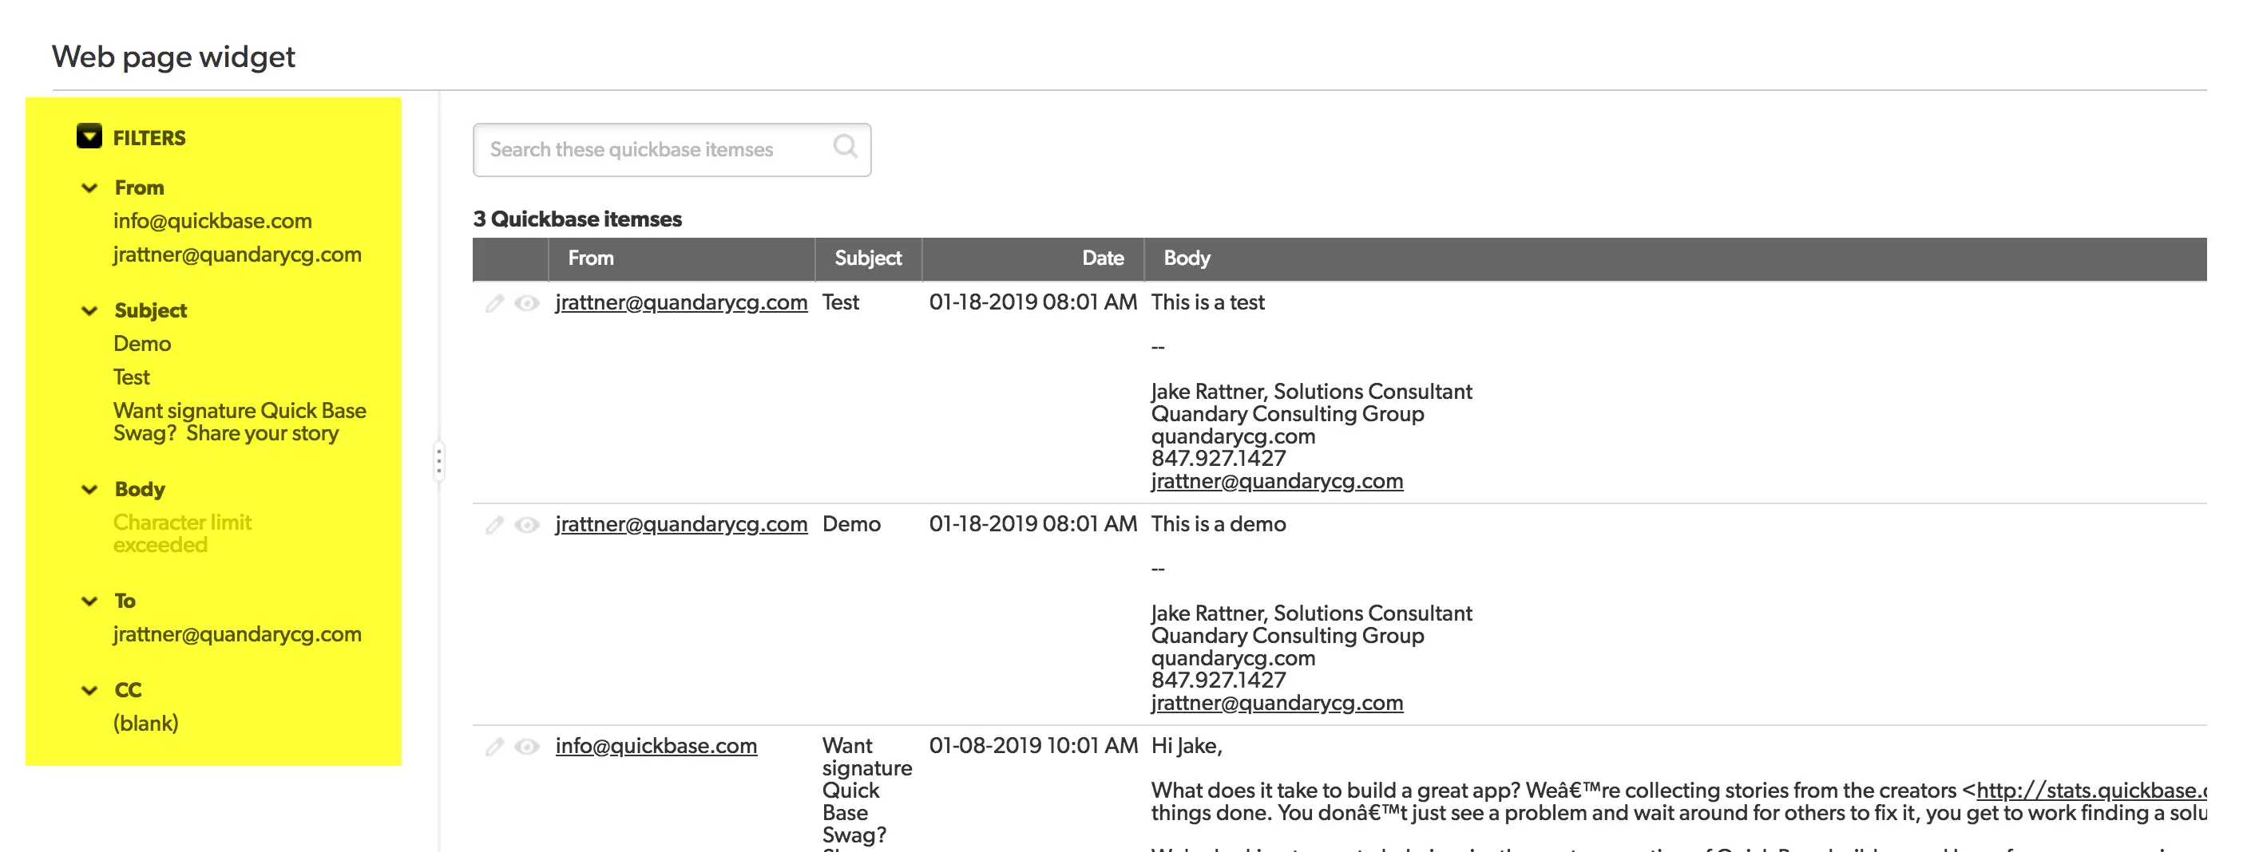Edit the info@quickbase.com row pencil icon
Viewport: 2255px width, 852px height.
(x=494, y=746)
